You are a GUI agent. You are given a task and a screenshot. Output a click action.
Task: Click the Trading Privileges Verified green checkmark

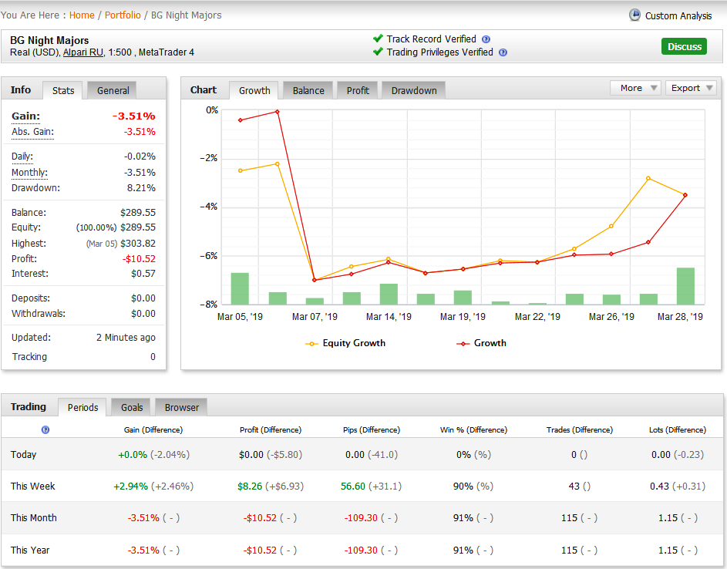click(378, 52)
